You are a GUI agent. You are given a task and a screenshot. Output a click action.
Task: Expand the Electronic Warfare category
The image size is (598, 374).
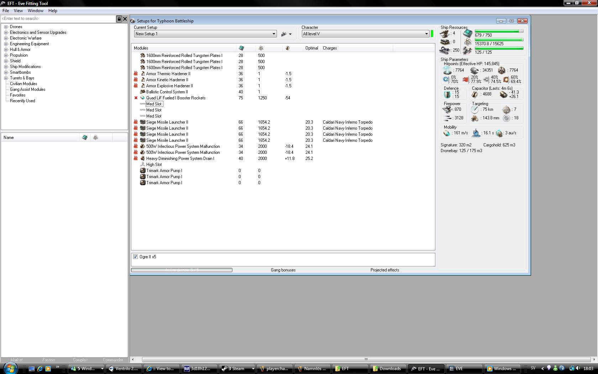pyautogui.click(x=6, y=38)
